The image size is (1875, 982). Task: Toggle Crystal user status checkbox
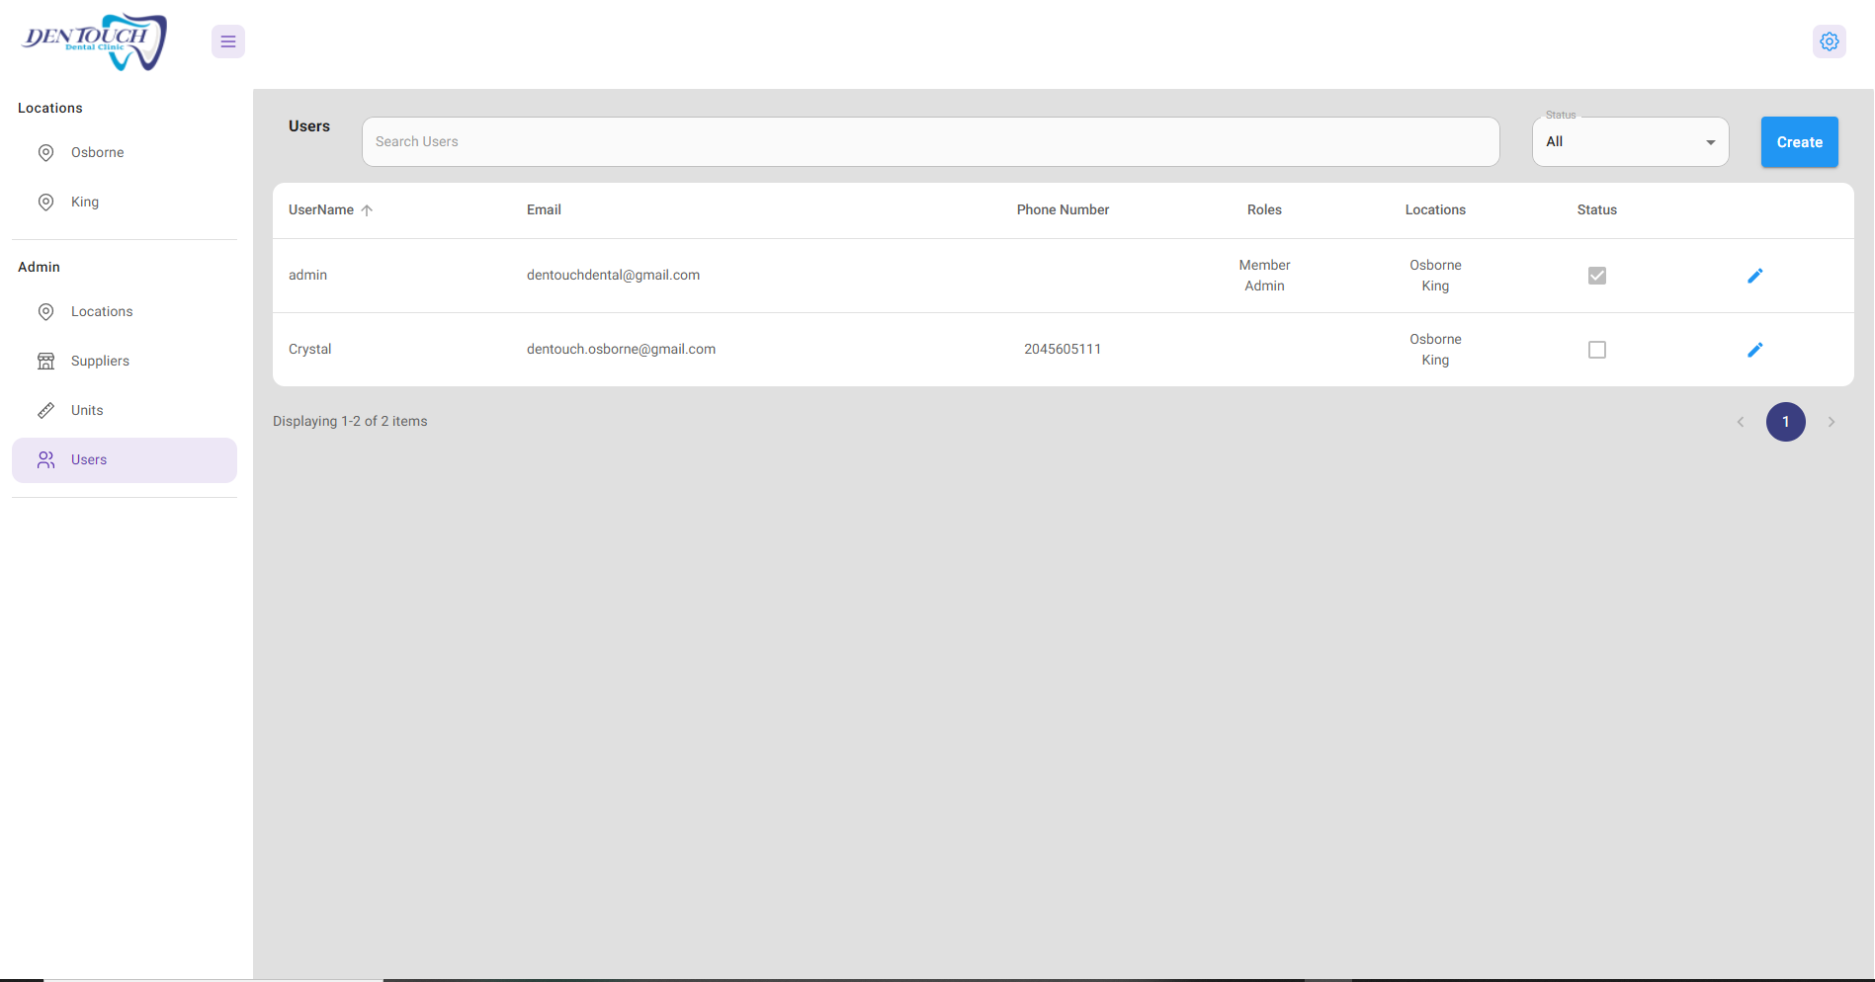pos(1597,350)
